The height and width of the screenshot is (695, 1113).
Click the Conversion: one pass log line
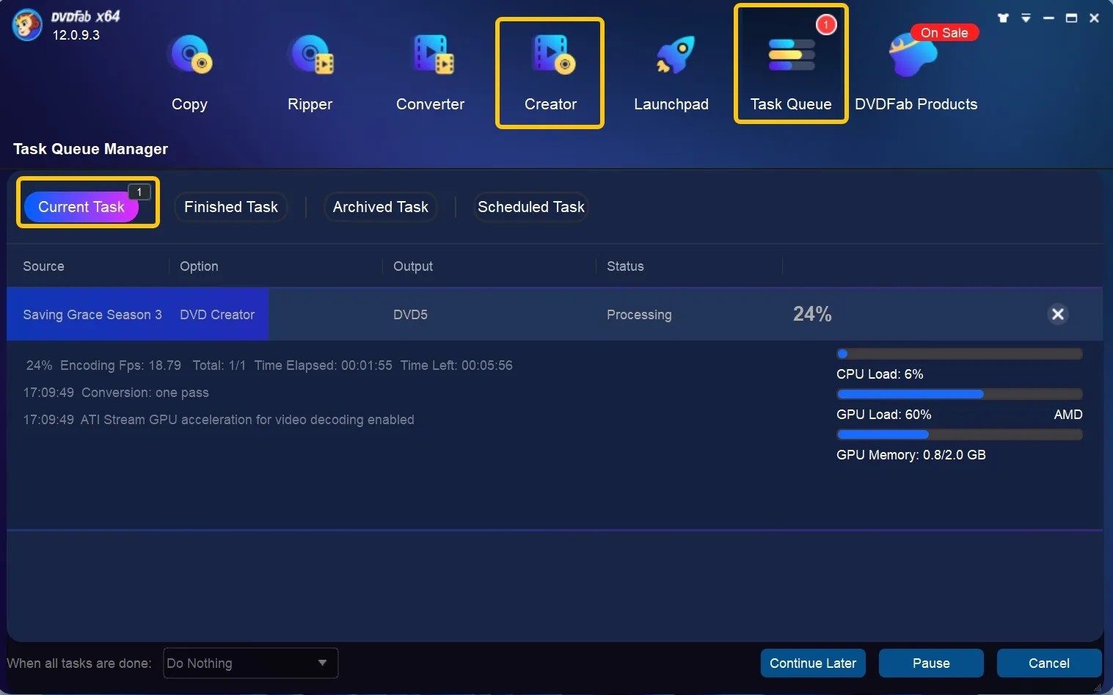pyautogui.click(x=116, y=393)
